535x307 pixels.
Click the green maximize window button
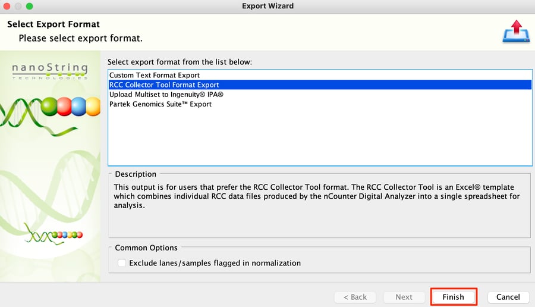tap(30, 6)
